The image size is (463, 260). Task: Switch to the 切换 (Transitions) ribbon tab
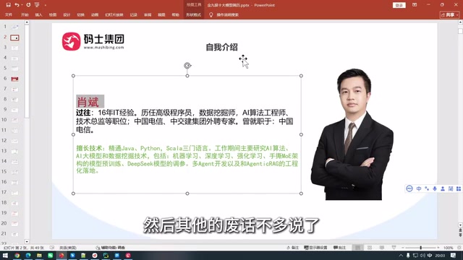pos(80,14)
